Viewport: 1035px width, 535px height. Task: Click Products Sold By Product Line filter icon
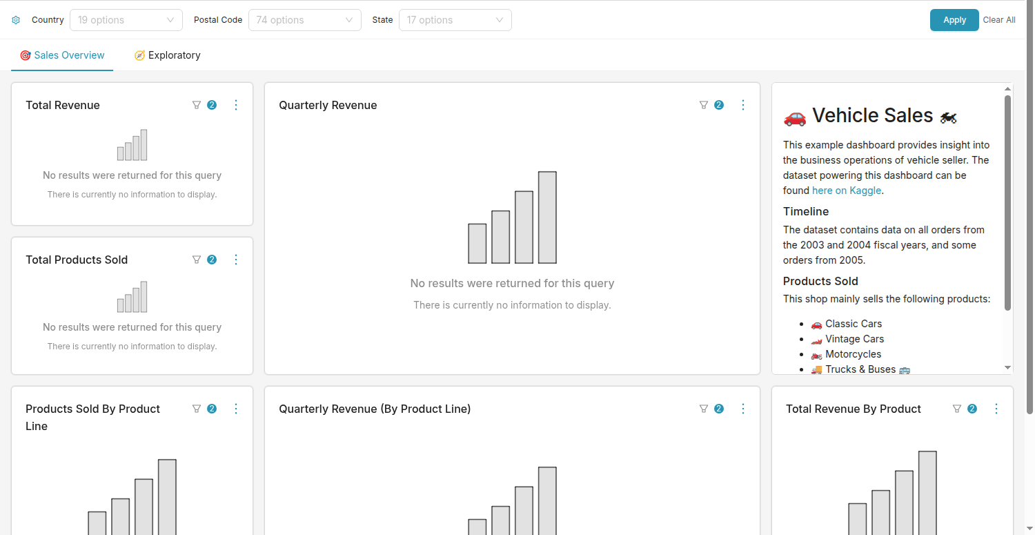(197, 409)
